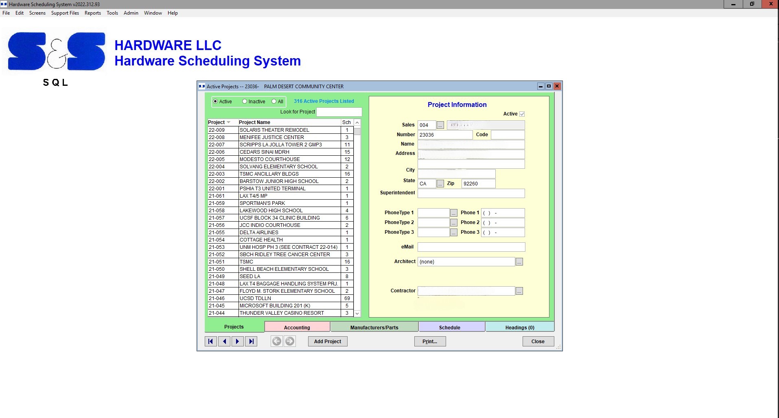Jump to last project record
Screen dimensions: 779x418
(251, 342)
